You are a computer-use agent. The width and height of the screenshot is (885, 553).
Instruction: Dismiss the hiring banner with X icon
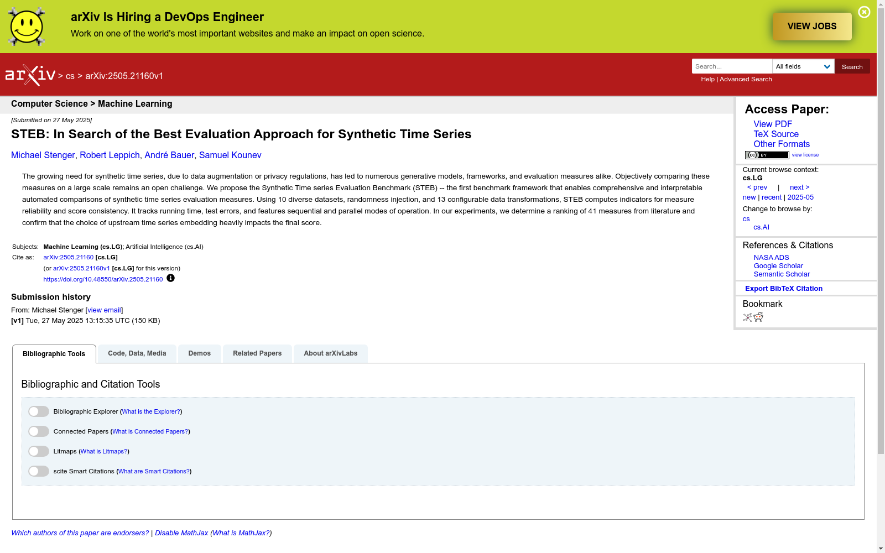[864, 12]
